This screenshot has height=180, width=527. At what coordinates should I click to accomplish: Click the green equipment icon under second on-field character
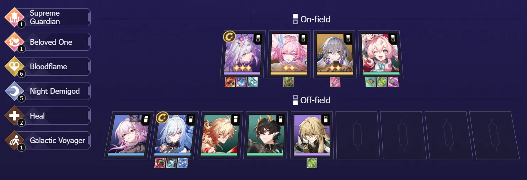pos(288,82)
